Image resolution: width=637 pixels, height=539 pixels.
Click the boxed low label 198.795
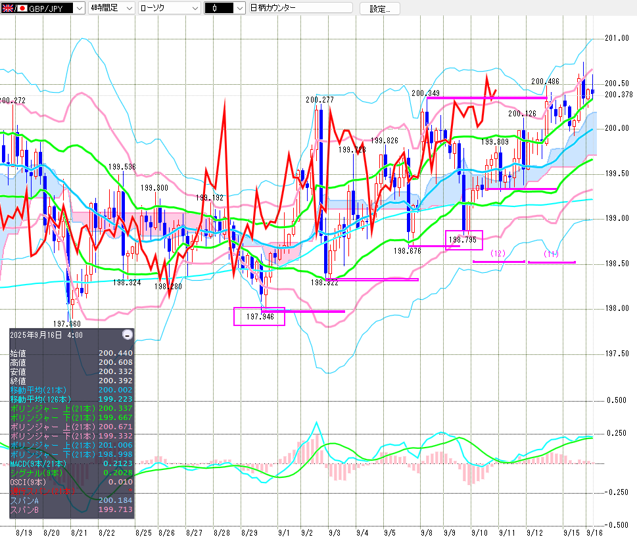pyautogui.click(x=463, y=240)
